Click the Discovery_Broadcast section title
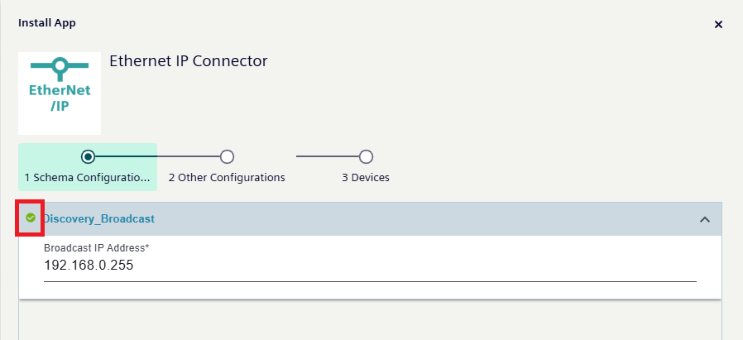Image resolution: width=743 pixels, height=340 pixels. coord(98,219)
